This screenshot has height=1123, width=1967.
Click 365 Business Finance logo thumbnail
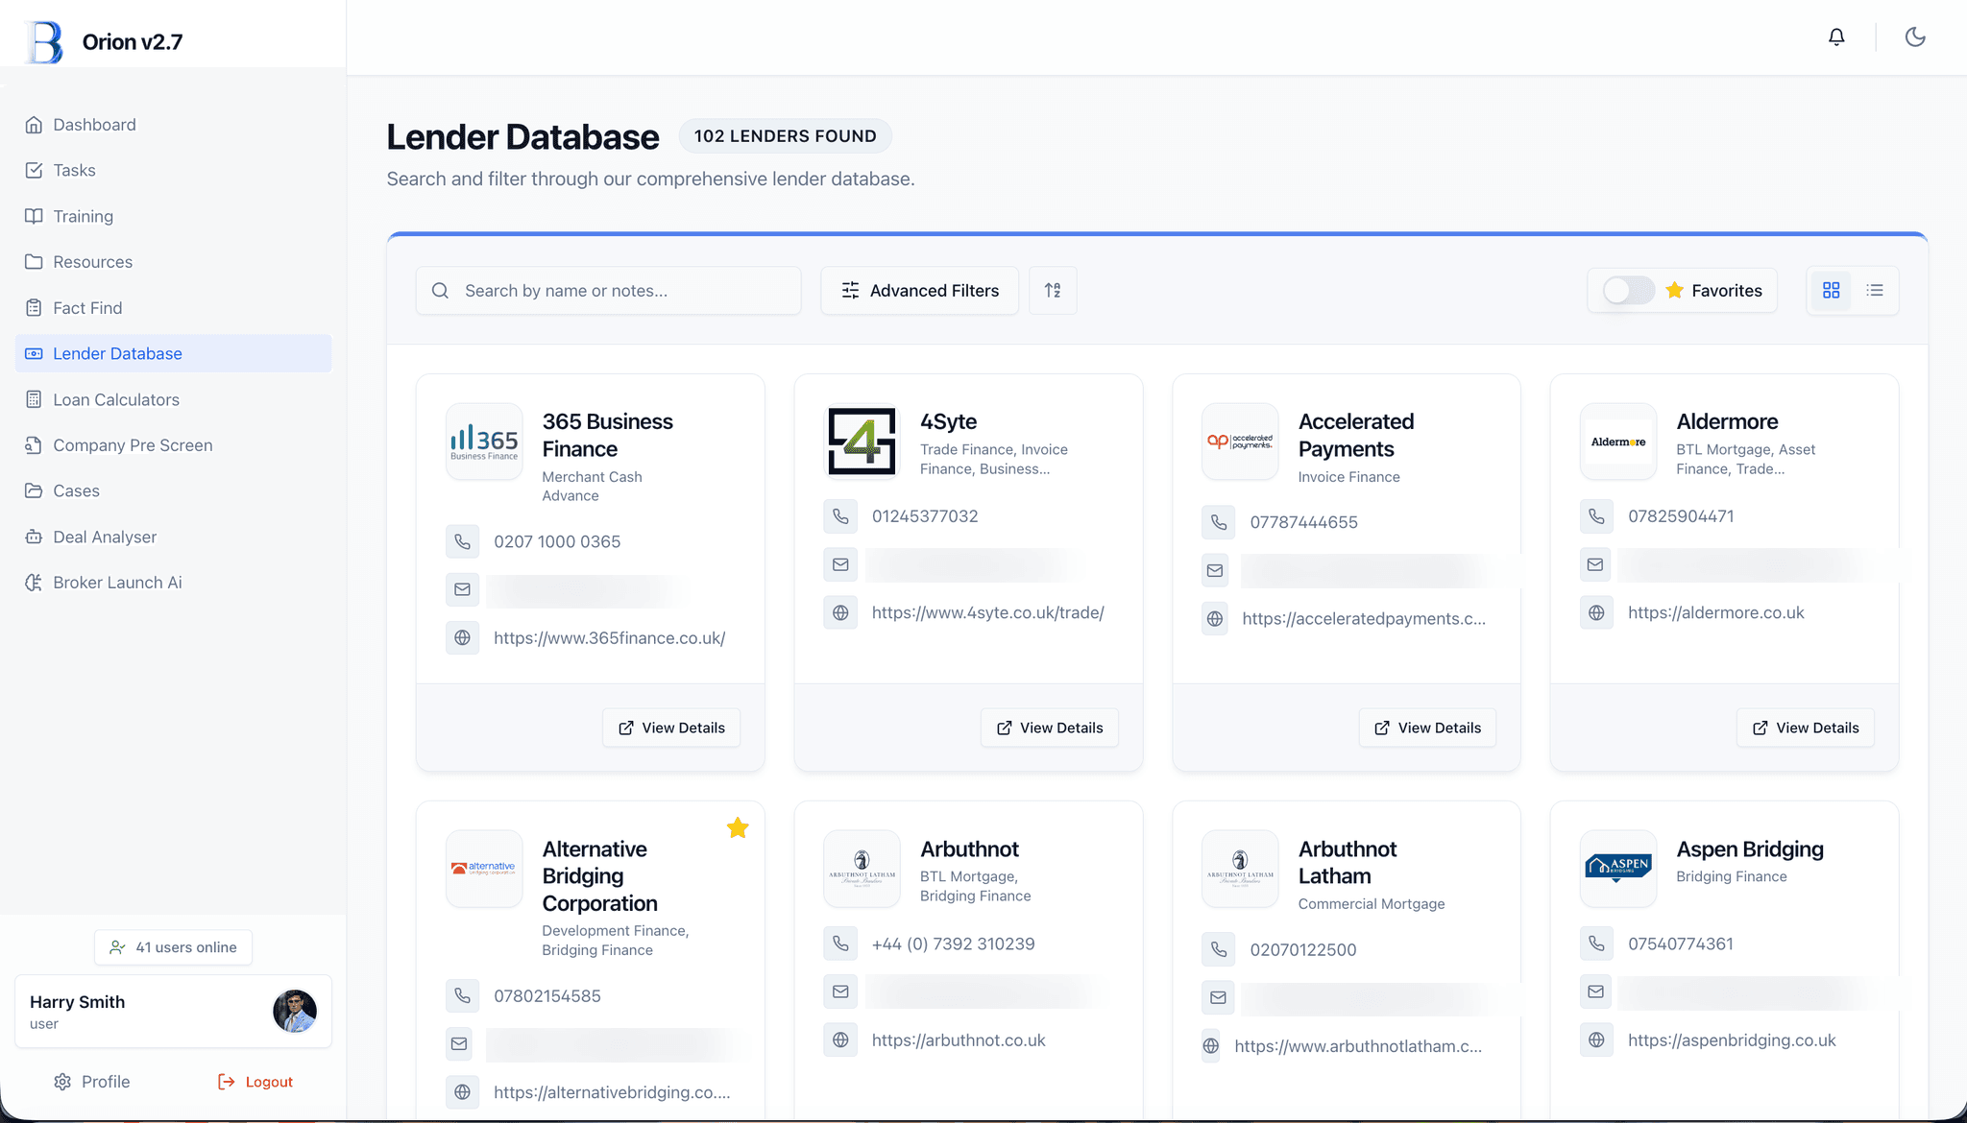[484, 442]
